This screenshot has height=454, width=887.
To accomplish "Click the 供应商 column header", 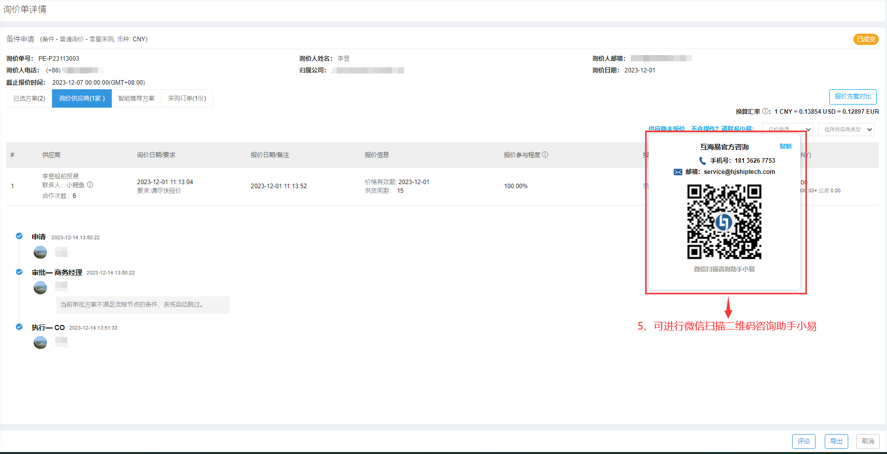I will (51, 155).
